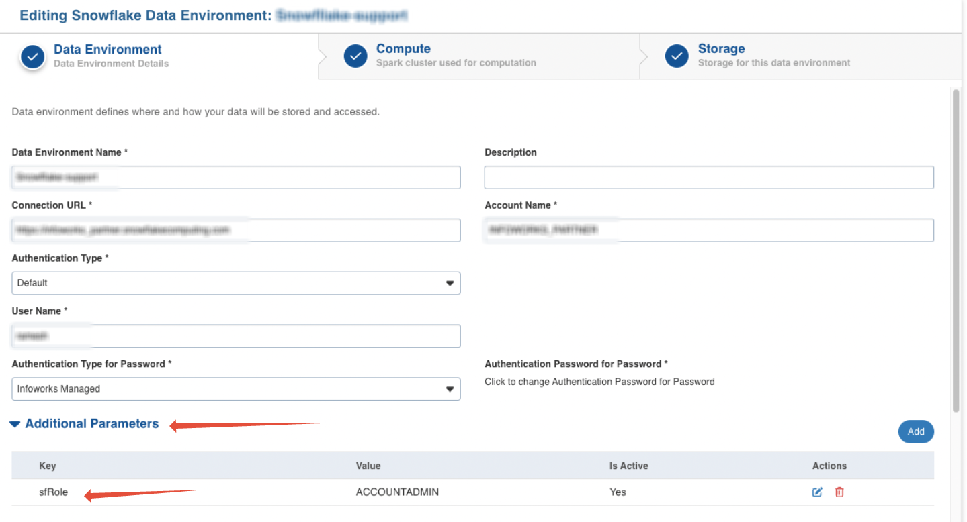This screenshot has height=522, width=967.
Task: Click the Is Active column header
Action: coord(629,466)
